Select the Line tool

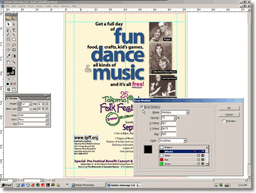[14, 35]
